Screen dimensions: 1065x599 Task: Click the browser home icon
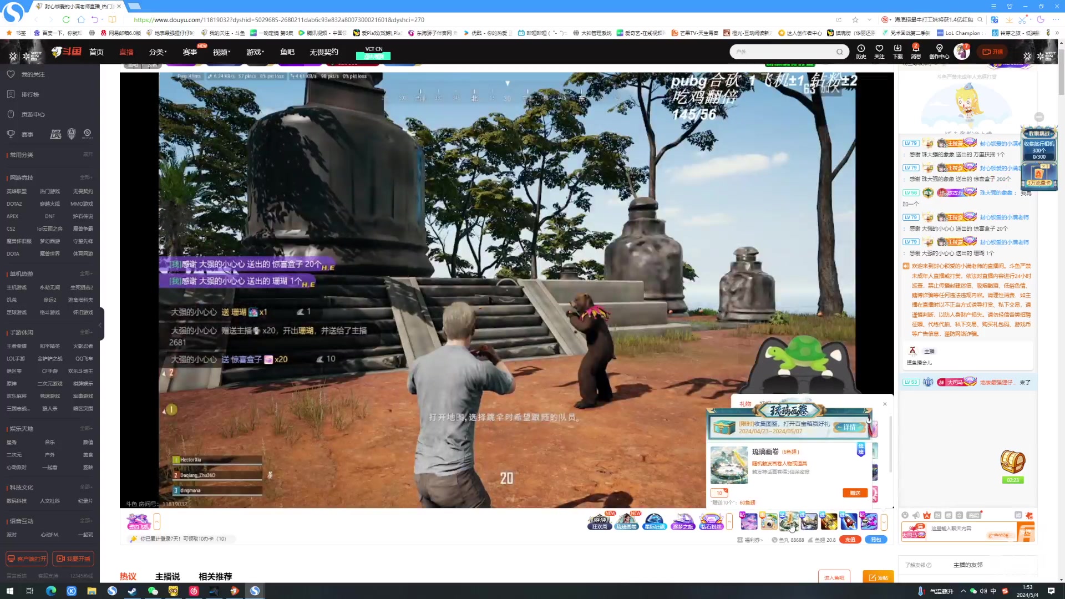[x=81, y=19]
